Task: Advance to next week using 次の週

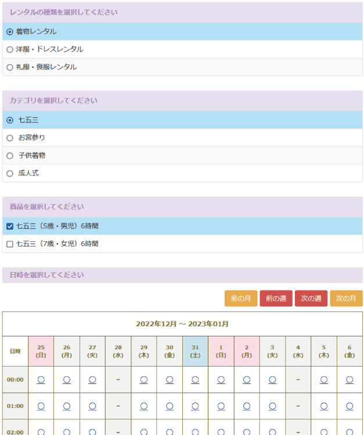Action: click(311, 298)
